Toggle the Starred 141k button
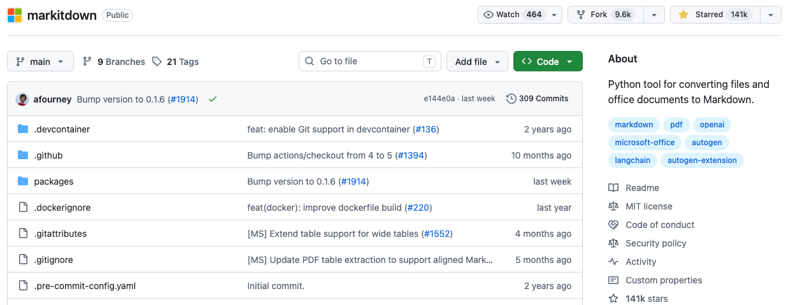 click(715, 15)
